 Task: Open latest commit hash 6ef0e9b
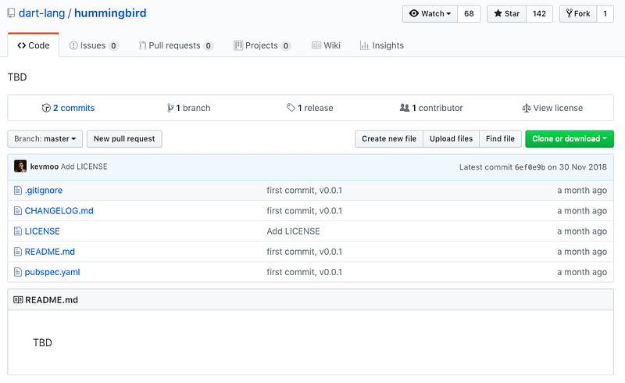pos(530,167)
